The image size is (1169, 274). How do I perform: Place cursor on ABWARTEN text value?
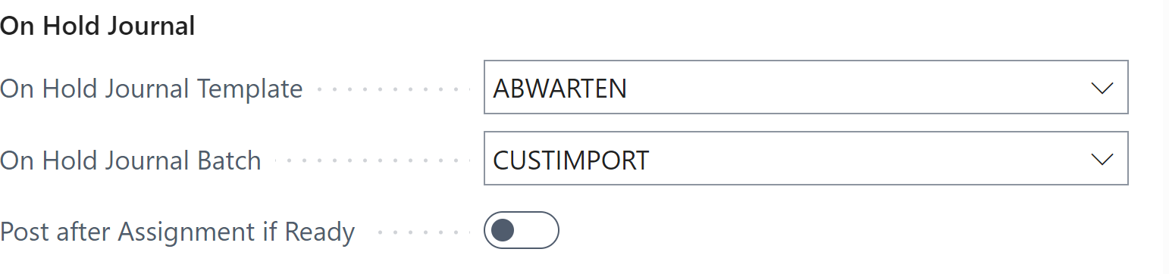[559, 89]
